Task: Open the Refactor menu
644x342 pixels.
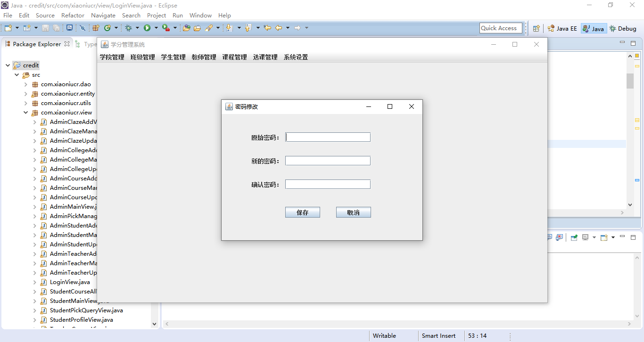Action: click(73, 16)
